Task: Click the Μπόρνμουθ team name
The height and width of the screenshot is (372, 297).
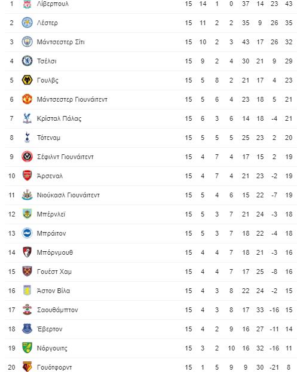Action: click(x=55, y=252)
